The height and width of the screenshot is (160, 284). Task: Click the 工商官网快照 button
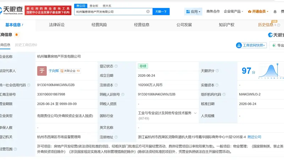[x=251, y=45]
